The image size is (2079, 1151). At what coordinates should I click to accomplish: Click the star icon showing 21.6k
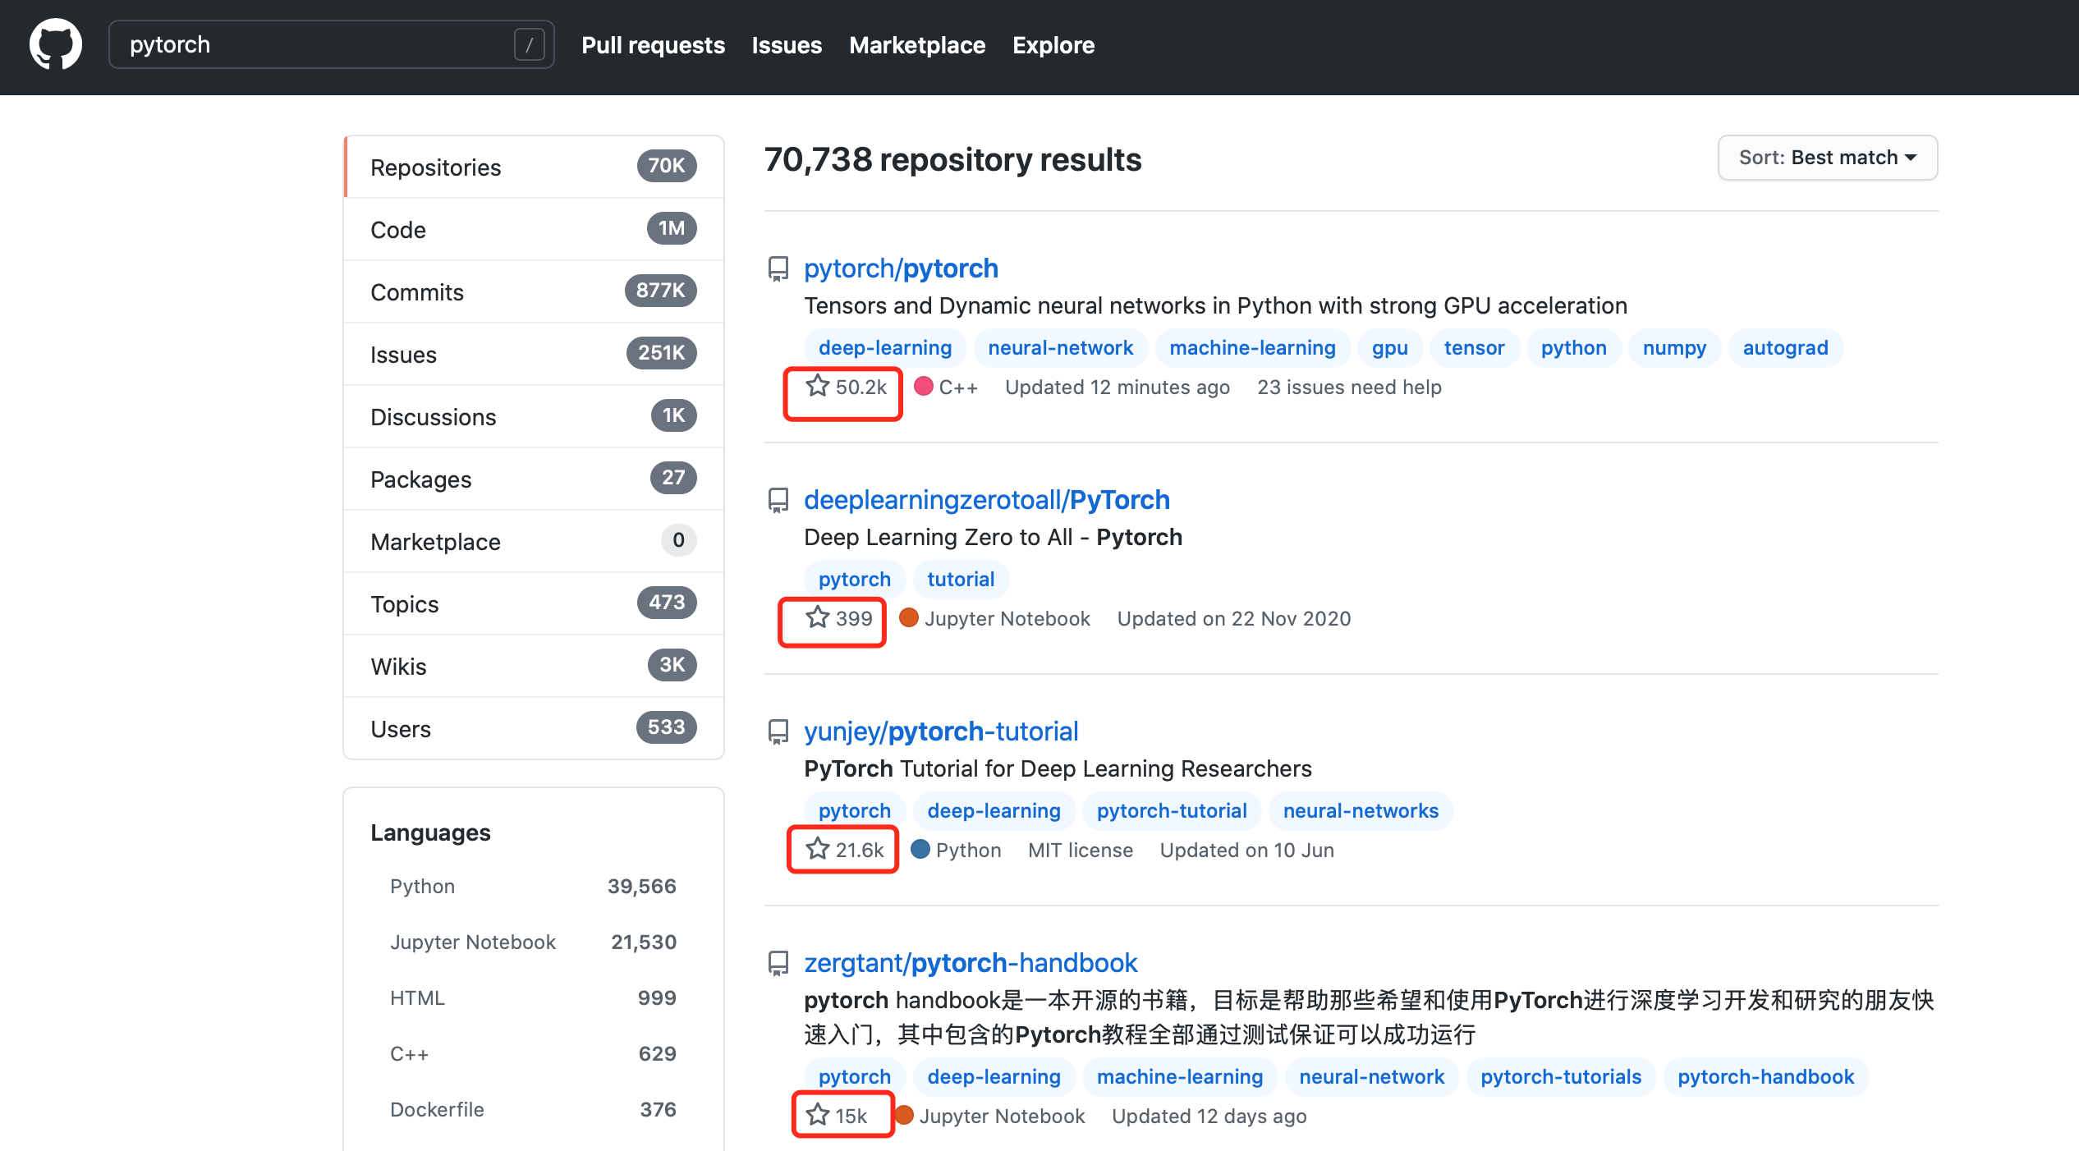tap(817, 849)
